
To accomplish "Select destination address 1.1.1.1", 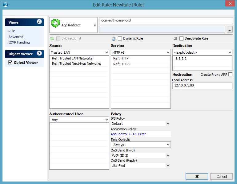I will (x=202, y=59).
